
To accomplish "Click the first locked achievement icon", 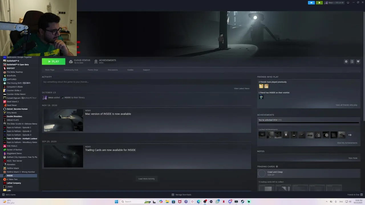I will click(x=262, y=135).
